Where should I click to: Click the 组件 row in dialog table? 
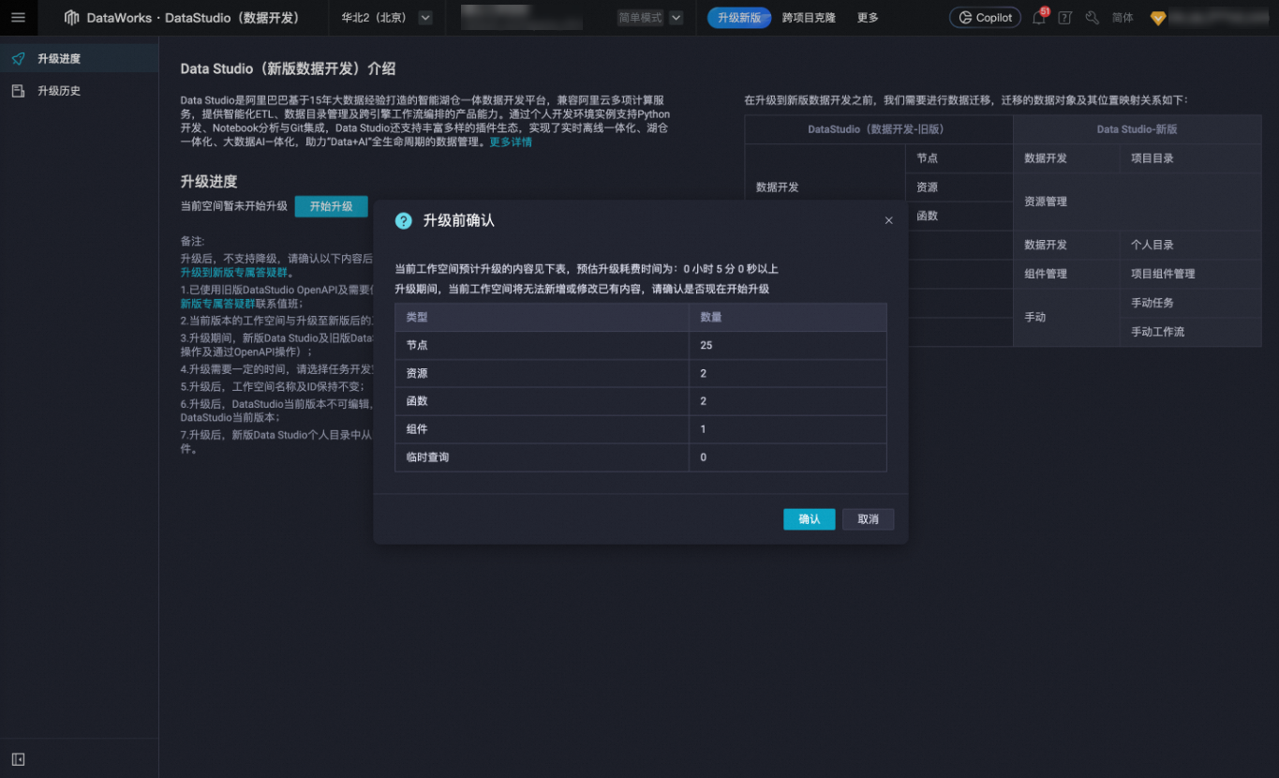click(641, 429)
